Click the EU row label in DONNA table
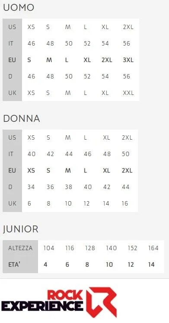The height and width of the screenshot is (323, 169). point(12,170)
